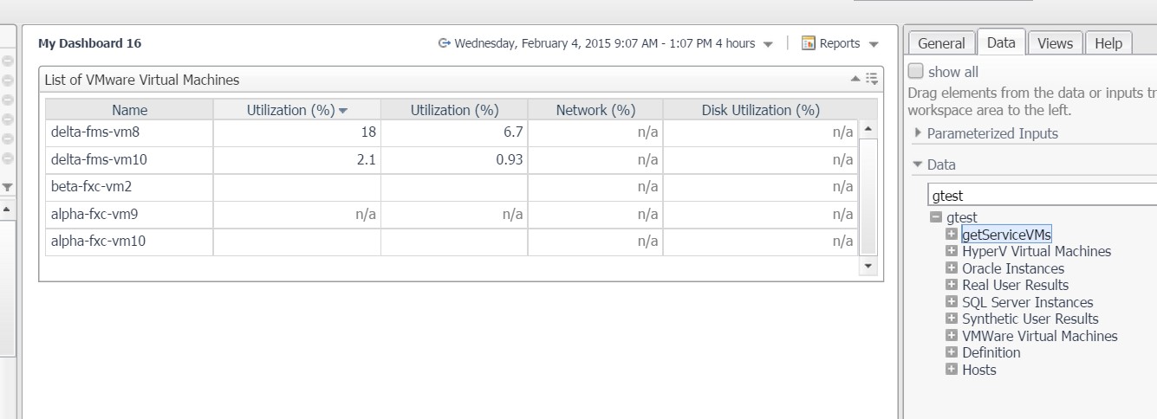Collapse the gtest node minus icon
This screenshot has width=1157, height=419.
[936, 217]
